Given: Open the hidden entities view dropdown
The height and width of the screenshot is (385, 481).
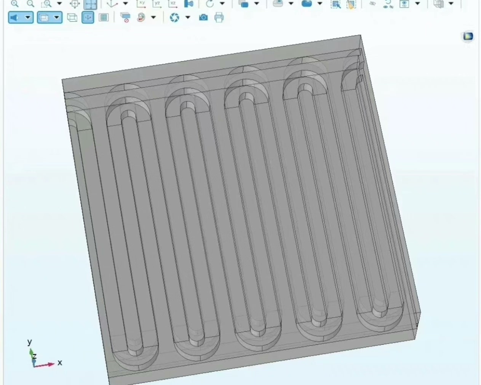Looking at the screenshot, I should coord(417,4).
